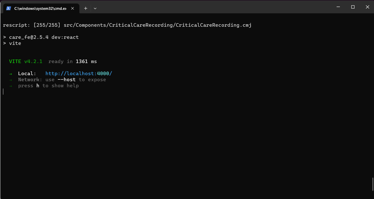Click the ready in 1361 ms text
This screenshot has height=199, width=374.
tap(73, 61)
